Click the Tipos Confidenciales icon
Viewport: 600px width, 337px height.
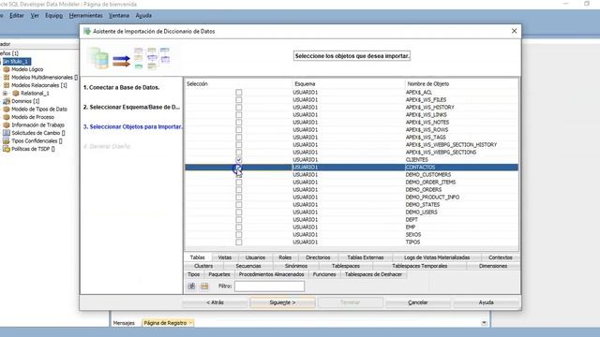7,141
